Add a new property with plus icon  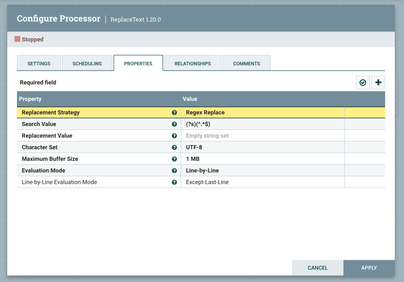point(378,82)
